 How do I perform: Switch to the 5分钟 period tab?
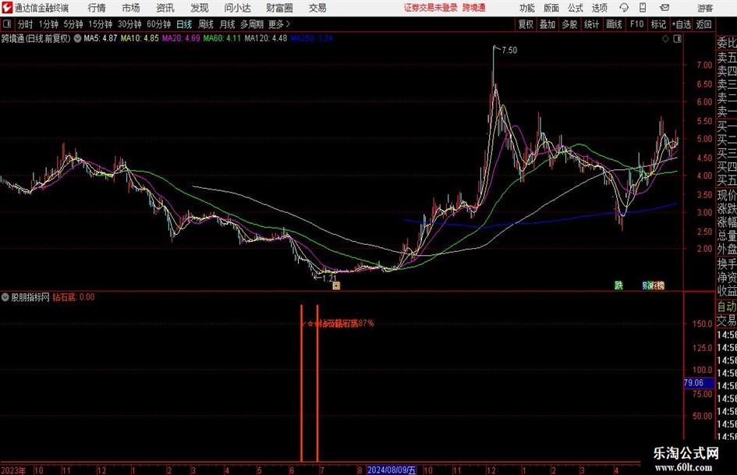pos(73,24)
